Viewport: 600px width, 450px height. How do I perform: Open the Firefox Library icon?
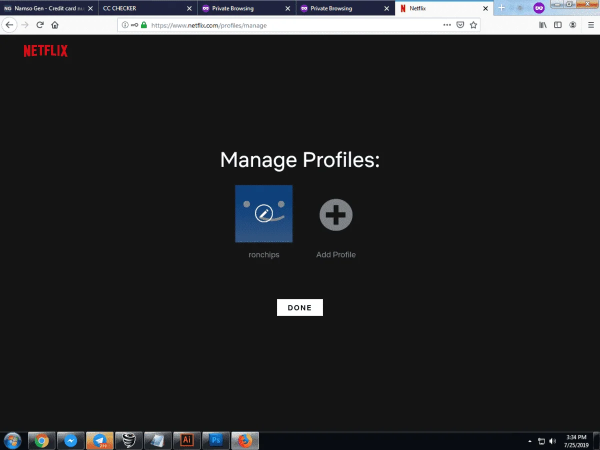[543, 25]
